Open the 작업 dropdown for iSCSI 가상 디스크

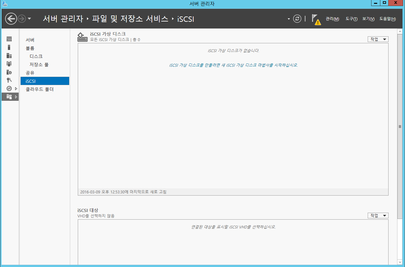[378, 39]
